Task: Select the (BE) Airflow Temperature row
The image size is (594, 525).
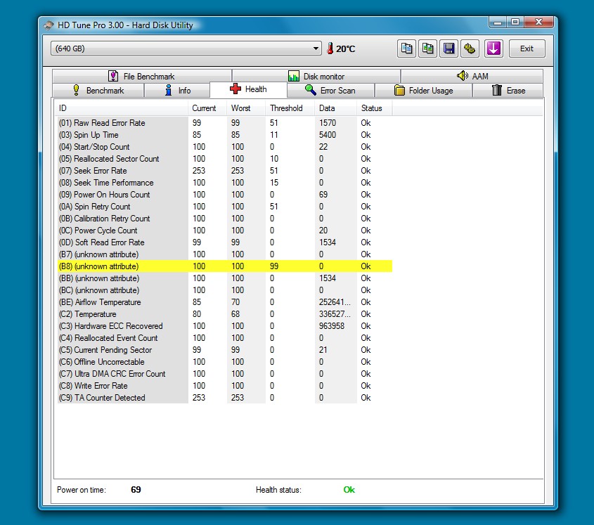Action: click(225, 302)
